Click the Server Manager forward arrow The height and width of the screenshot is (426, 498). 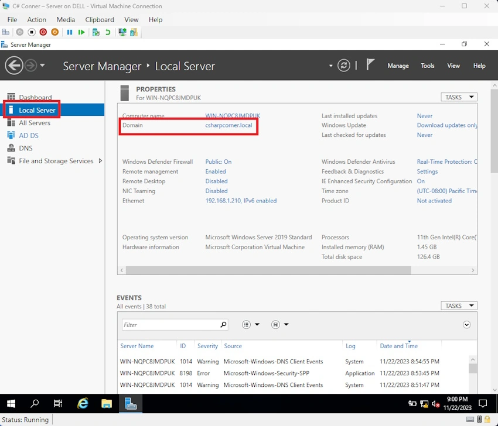(x=31, y=66)
